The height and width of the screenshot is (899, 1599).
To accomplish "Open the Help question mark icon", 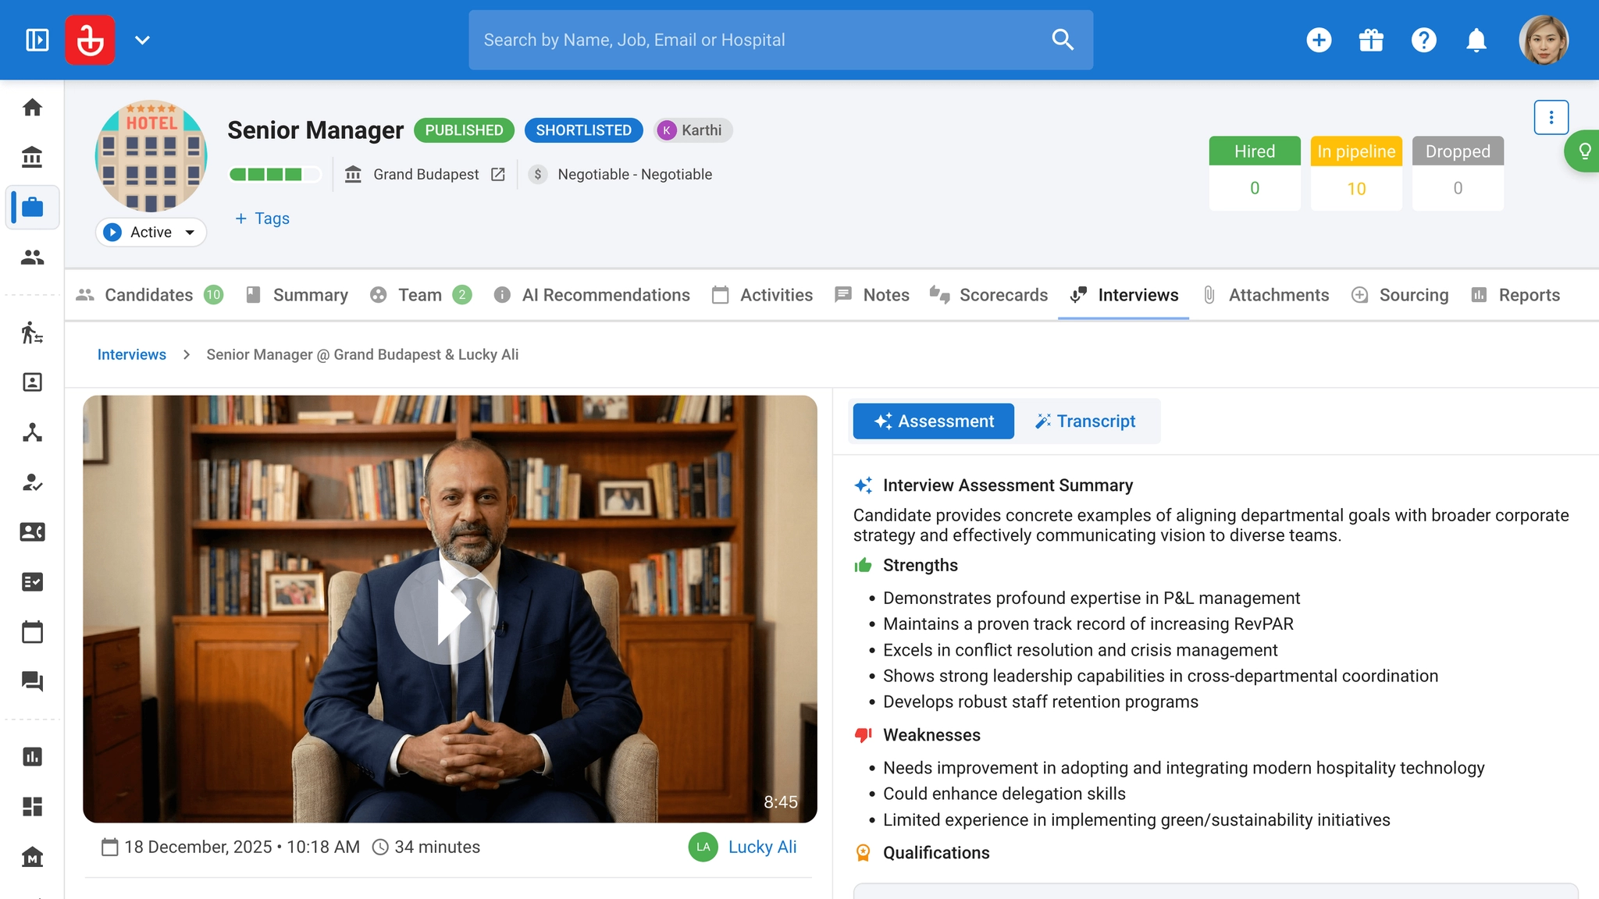I will (x=1424, y=40).
